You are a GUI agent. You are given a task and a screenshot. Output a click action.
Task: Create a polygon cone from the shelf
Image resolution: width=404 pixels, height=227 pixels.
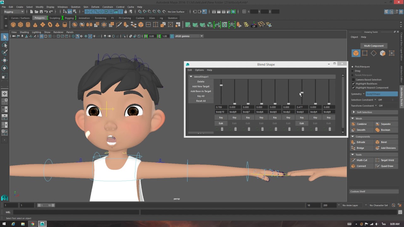click(35, 25)
